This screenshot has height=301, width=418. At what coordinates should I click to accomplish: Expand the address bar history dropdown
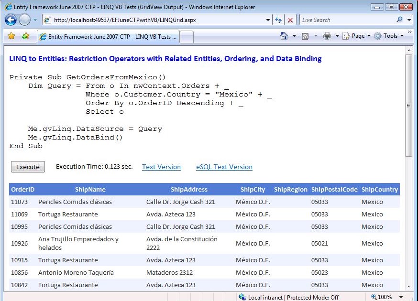[268, 20]
